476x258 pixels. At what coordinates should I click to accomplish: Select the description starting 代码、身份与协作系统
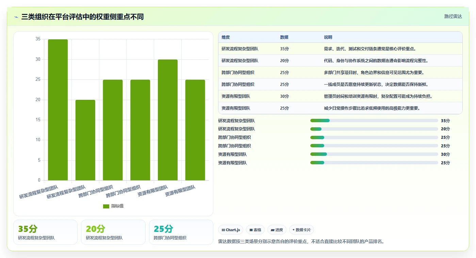pyautogui.click(x=376, y=61)
